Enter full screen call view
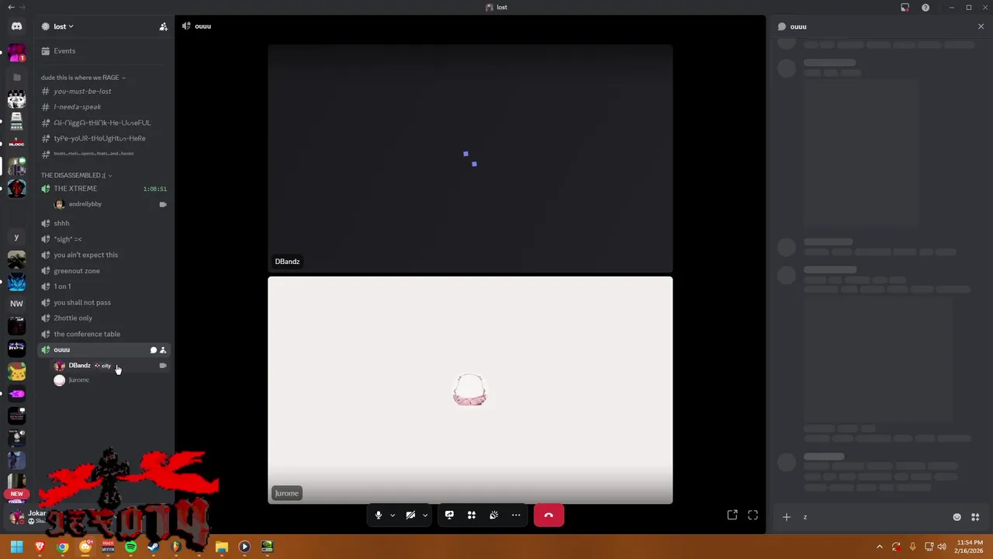Screen dimensions: 993x559 (753, 515)
